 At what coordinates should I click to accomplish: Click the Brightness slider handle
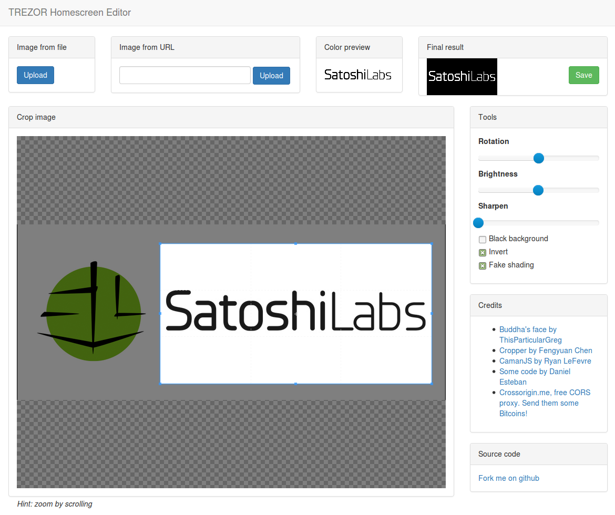click(x=538, y=190)
